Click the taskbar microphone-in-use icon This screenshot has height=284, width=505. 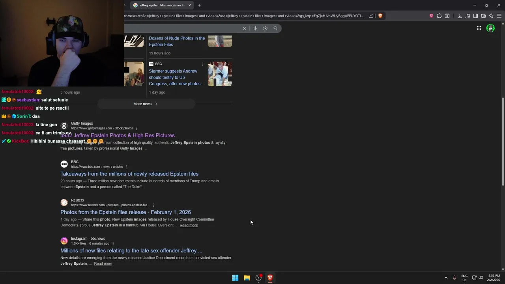click(x=454, y=278)
